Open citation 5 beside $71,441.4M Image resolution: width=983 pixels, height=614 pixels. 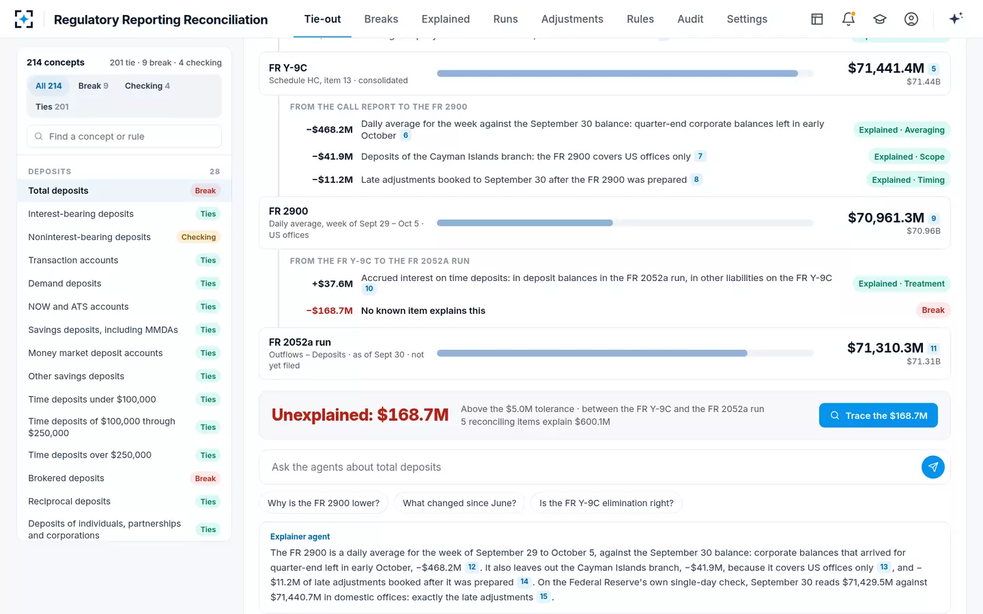coord(934,69)
